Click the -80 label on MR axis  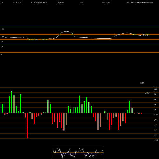tap(155, 135)
